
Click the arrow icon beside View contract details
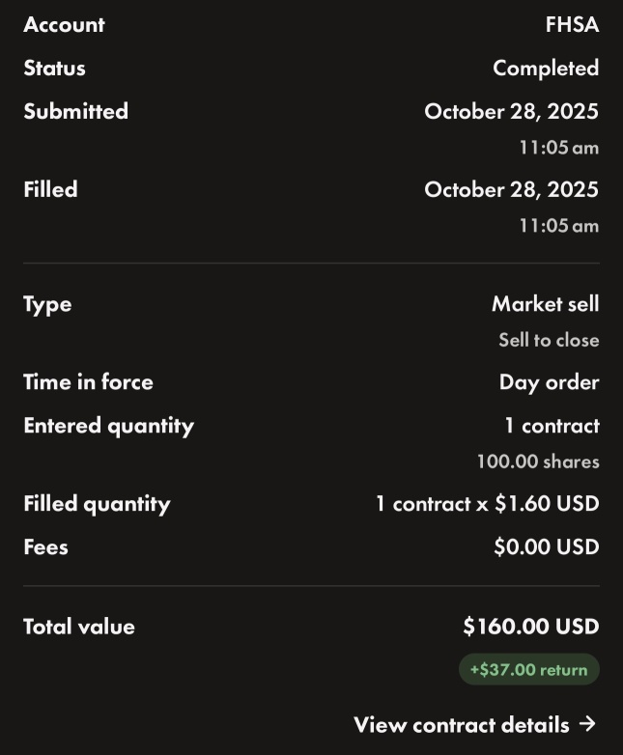pyautogui.click(x=588, y=724)
